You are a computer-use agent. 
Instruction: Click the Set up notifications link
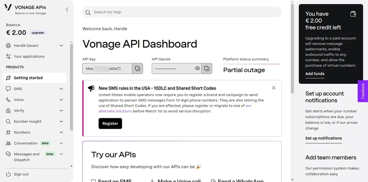pyautogui.click(x=323, y=138)
